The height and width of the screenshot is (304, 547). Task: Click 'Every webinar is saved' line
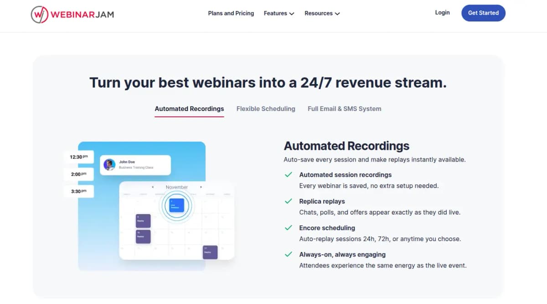369,186
